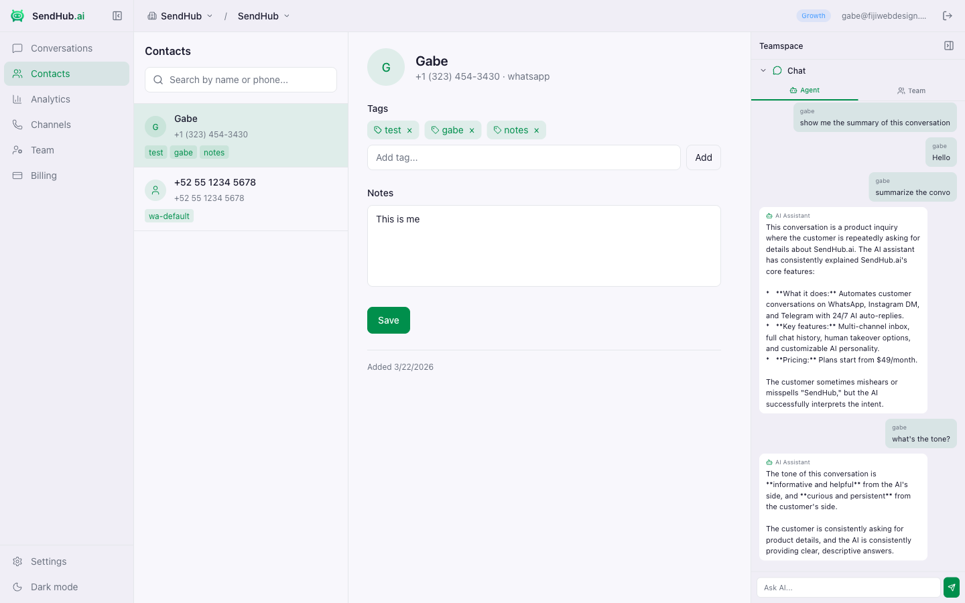Switch to the Agent tab
This screenshot has height=603, width=965.
click(x=805, y=90)
